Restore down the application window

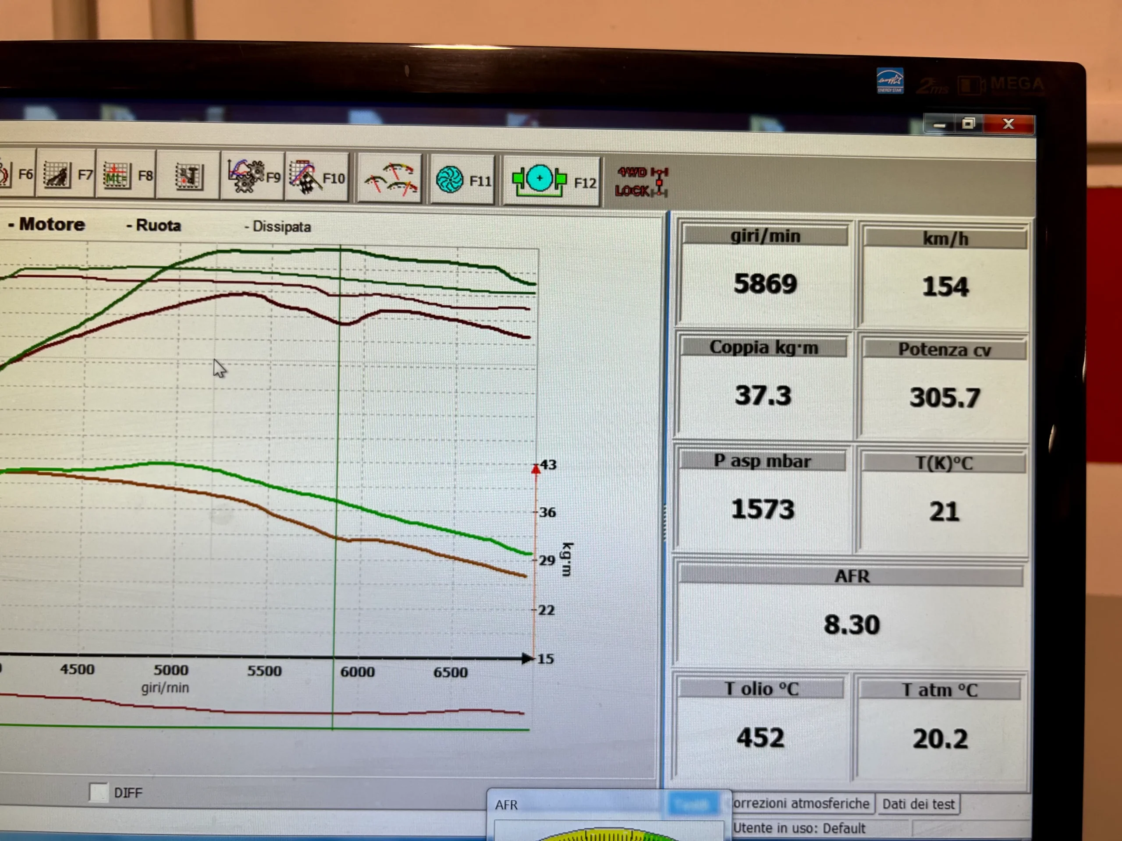(968, 124)
